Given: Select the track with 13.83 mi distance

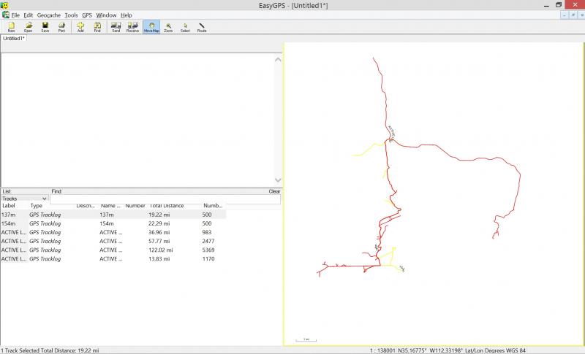Looking at the screenshot, I should [113, 259].
